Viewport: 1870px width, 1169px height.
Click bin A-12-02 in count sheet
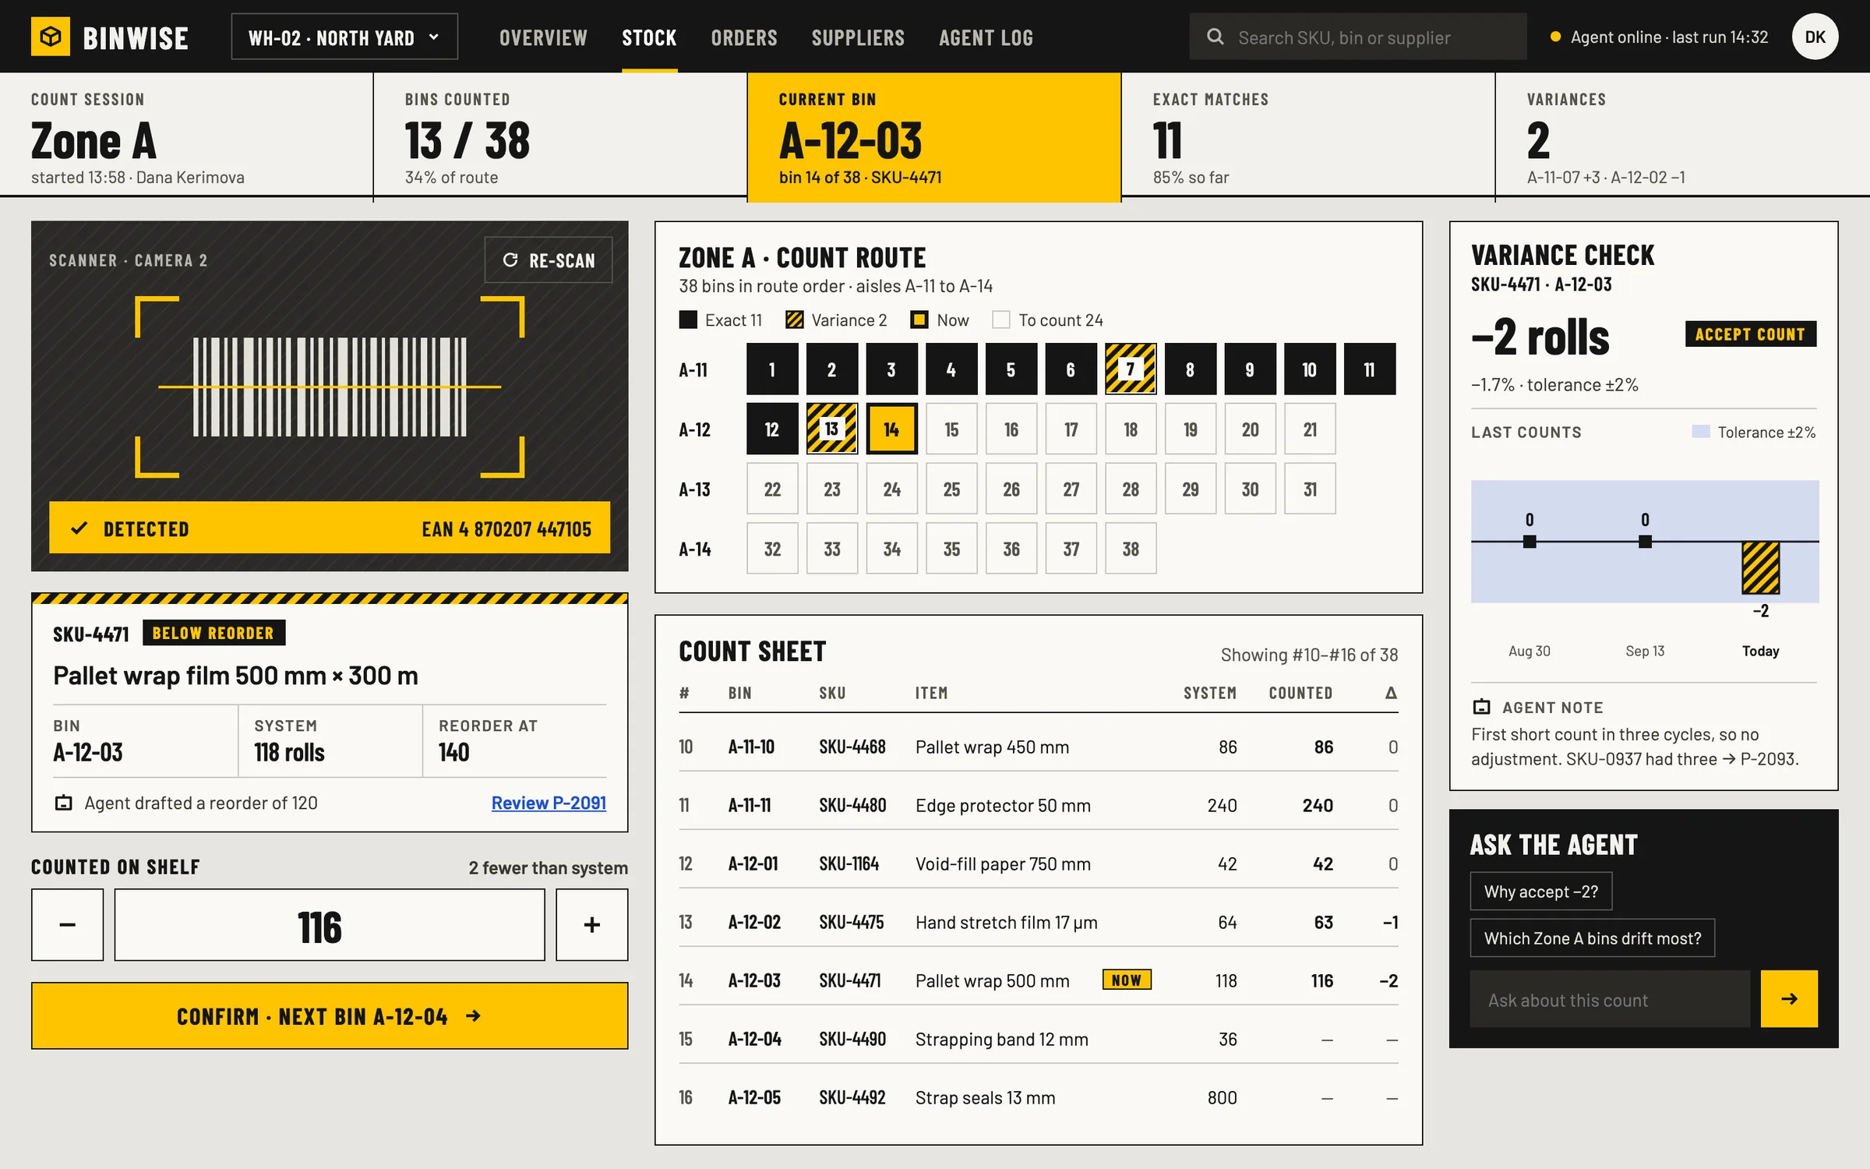[x=754, y=922]
